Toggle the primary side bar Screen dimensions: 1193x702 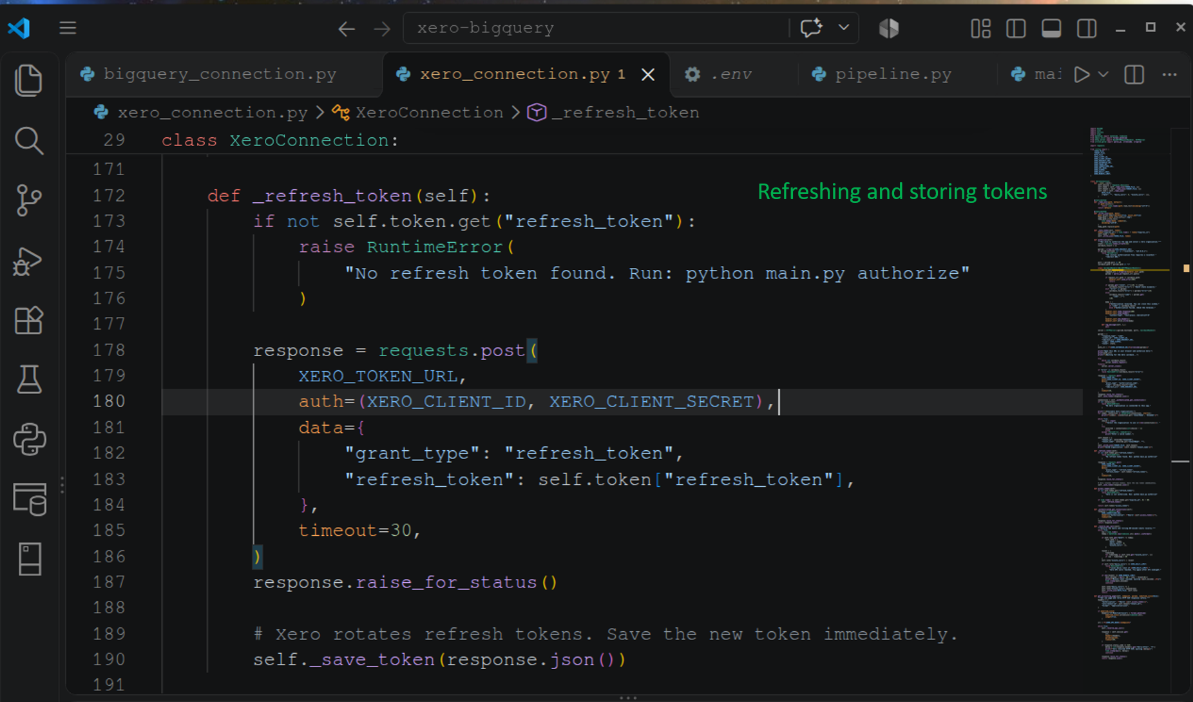tap(1016, 28)
